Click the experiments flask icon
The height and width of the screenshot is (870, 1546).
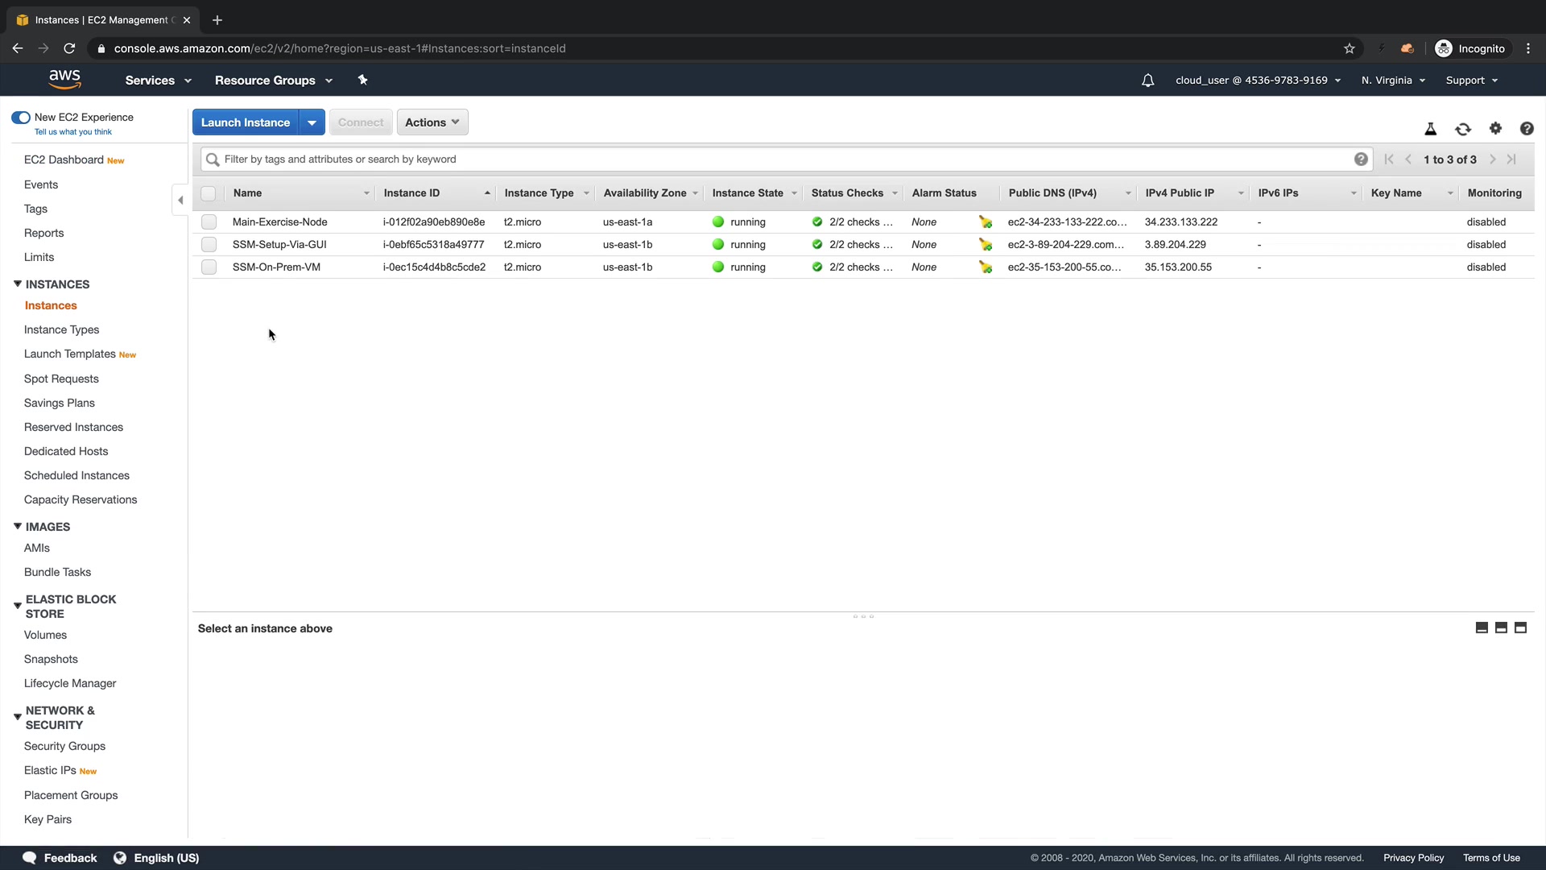(1431, 129)
